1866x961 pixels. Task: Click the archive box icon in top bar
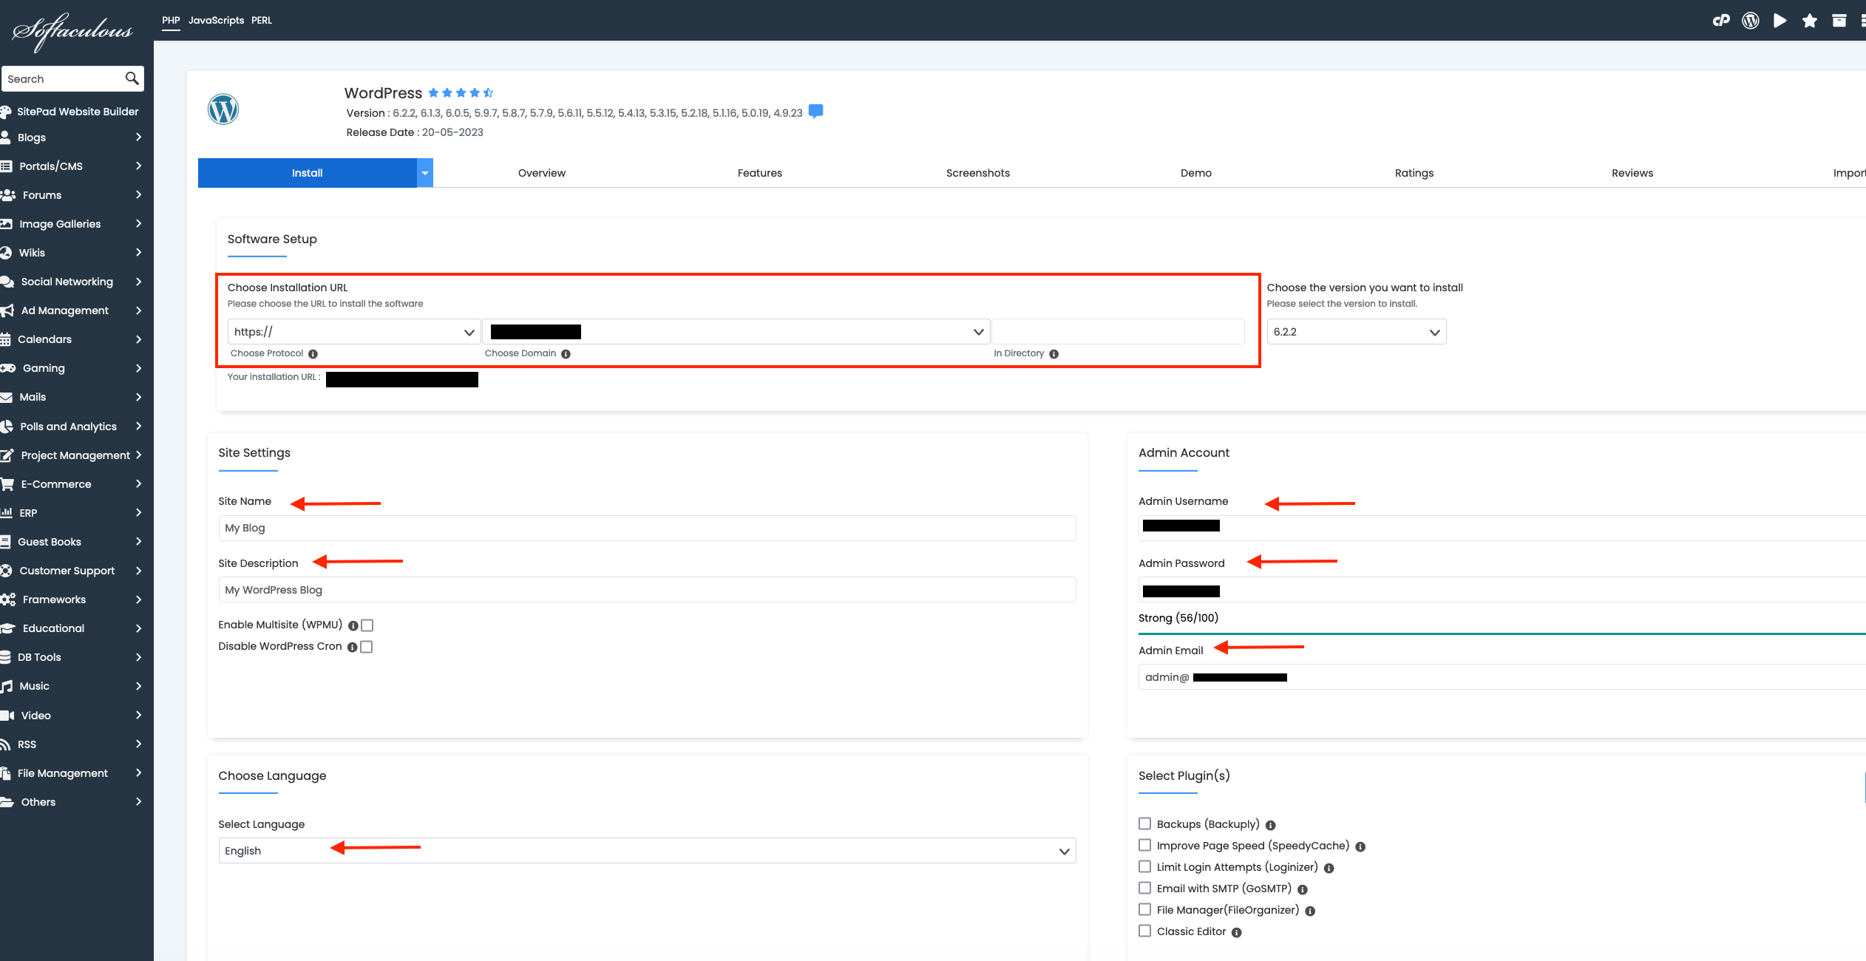1839,21
